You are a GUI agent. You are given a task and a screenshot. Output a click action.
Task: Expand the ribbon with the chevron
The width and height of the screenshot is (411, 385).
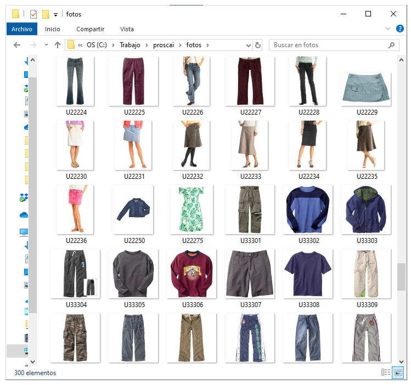(388, 29)
